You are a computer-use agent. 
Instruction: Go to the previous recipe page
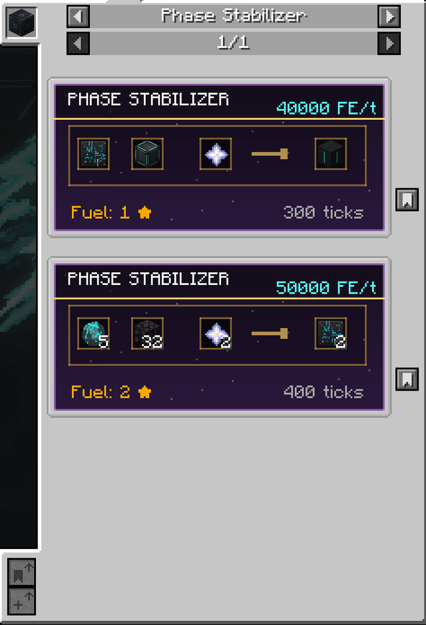(79, 44)
